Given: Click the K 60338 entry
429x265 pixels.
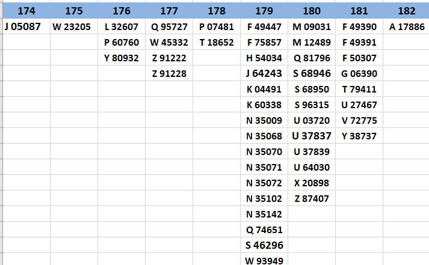Looking at the screenshot, I should 264,105.
